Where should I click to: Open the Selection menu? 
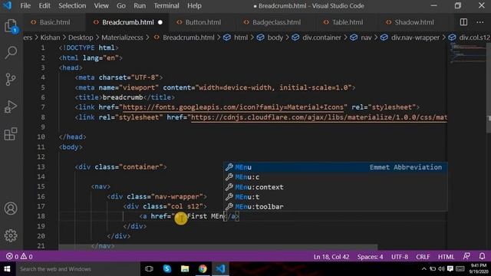tap(72, 5)
